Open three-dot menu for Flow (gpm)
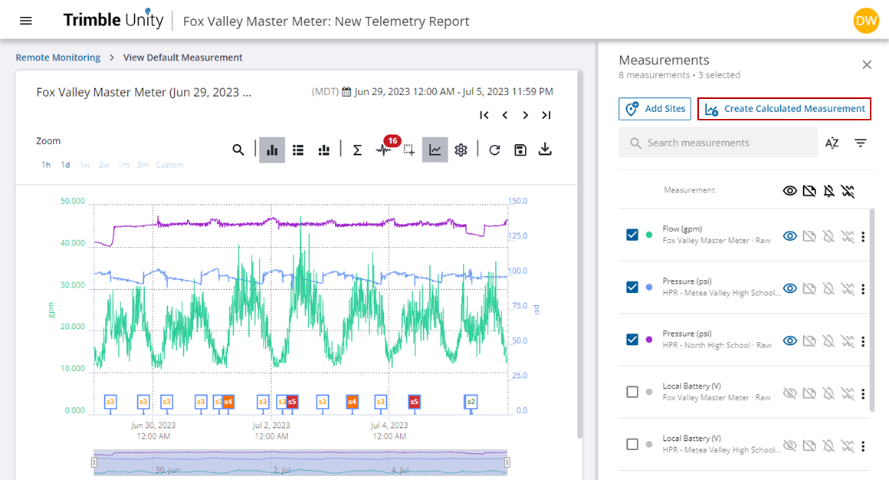Viewport: 889px width, 480px height. point(863,237)
